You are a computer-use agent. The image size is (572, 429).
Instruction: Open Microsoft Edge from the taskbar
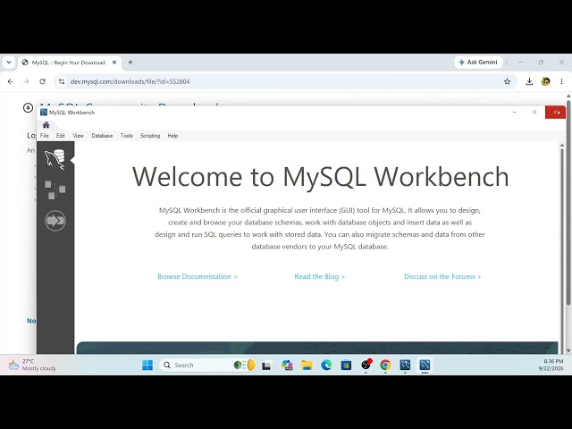(326, 365)
